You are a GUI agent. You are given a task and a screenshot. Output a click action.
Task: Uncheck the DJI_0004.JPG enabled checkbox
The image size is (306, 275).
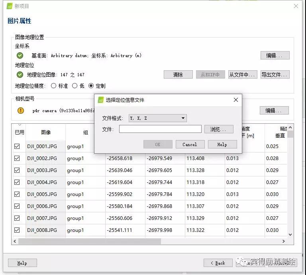[x=17, y=182]
